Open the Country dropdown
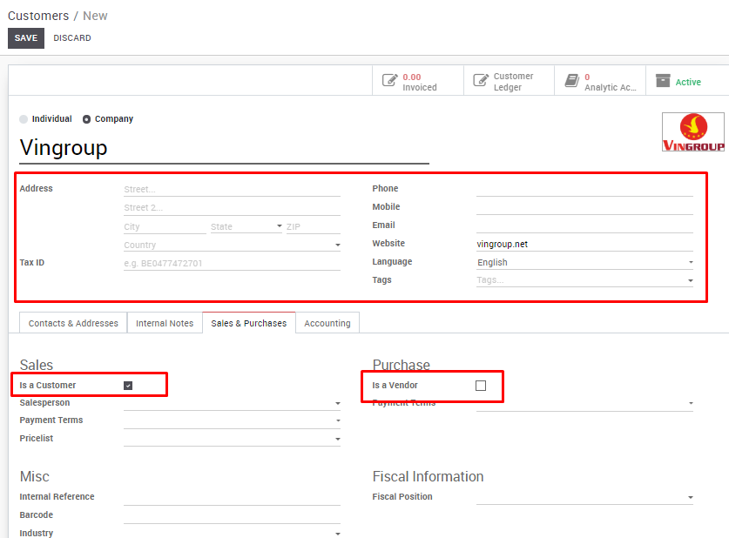Image resolution: width=729 pixels, height=538 pixels. coord(232,245)
